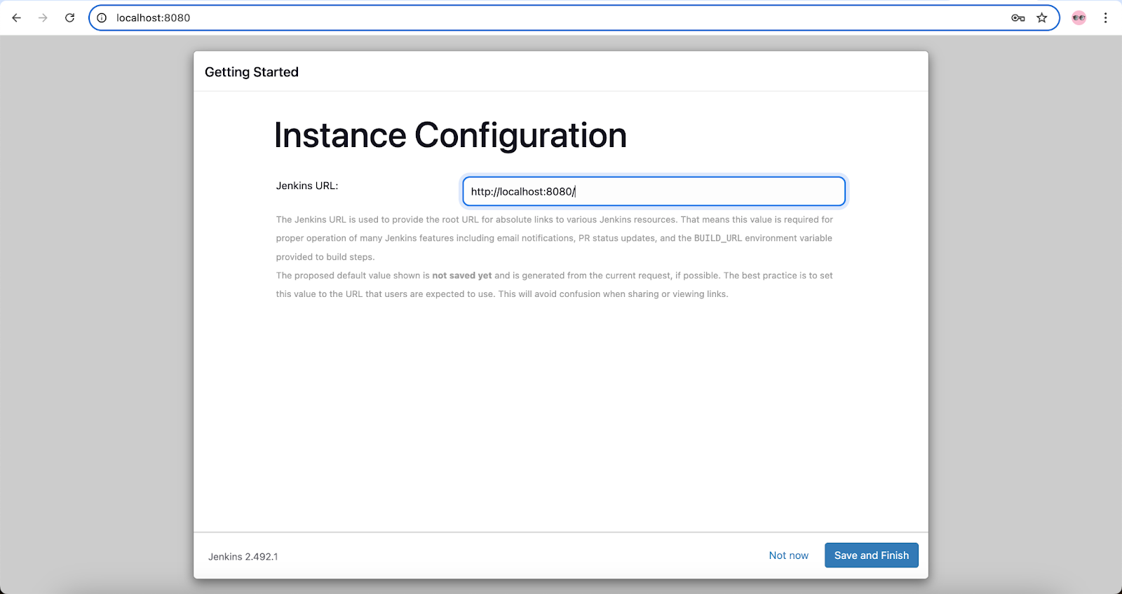Viewport: 1122px width, 594px height.
Task: Bookmark this page with star icon
Action: click(x=1042, y=18)
